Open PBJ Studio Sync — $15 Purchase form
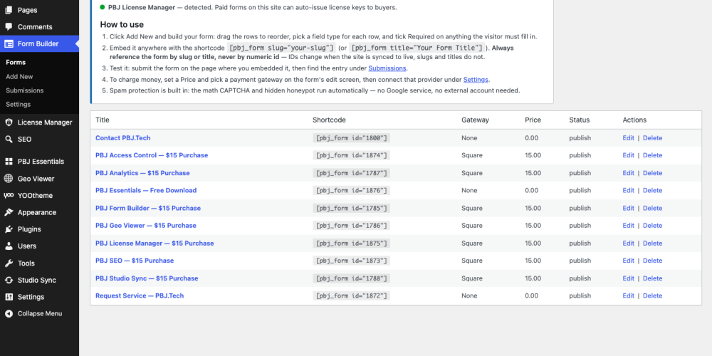The image size is (712, 356). pyautogui.click(x=147, y=278)
